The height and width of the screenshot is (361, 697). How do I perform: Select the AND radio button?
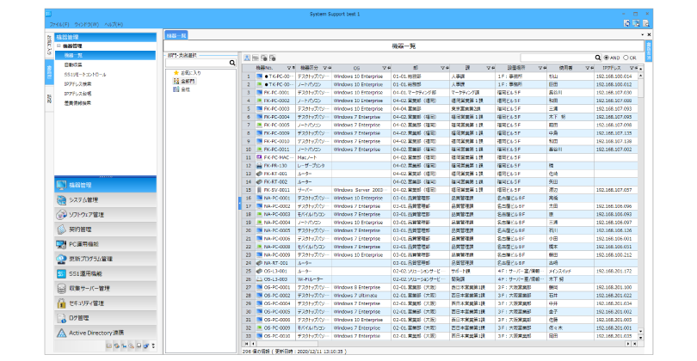tap(607, 58)
